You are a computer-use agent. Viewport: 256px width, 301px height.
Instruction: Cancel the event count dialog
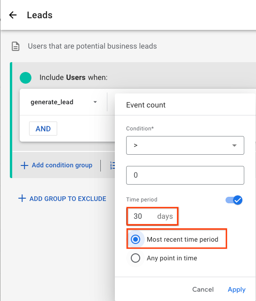(x=203, y=289)
